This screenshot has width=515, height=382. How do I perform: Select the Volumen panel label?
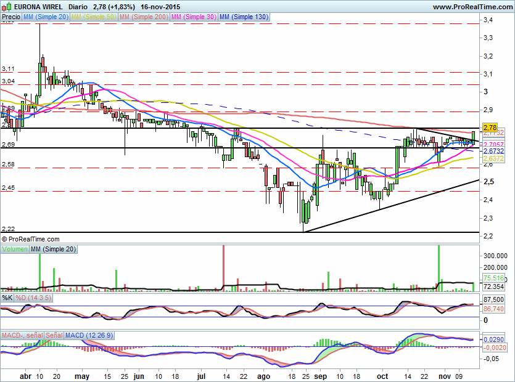point(14,249)
